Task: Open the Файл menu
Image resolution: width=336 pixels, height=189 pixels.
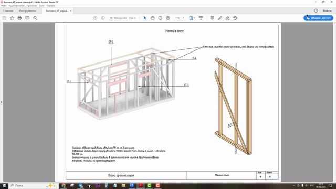Action: tap(4, 6)
